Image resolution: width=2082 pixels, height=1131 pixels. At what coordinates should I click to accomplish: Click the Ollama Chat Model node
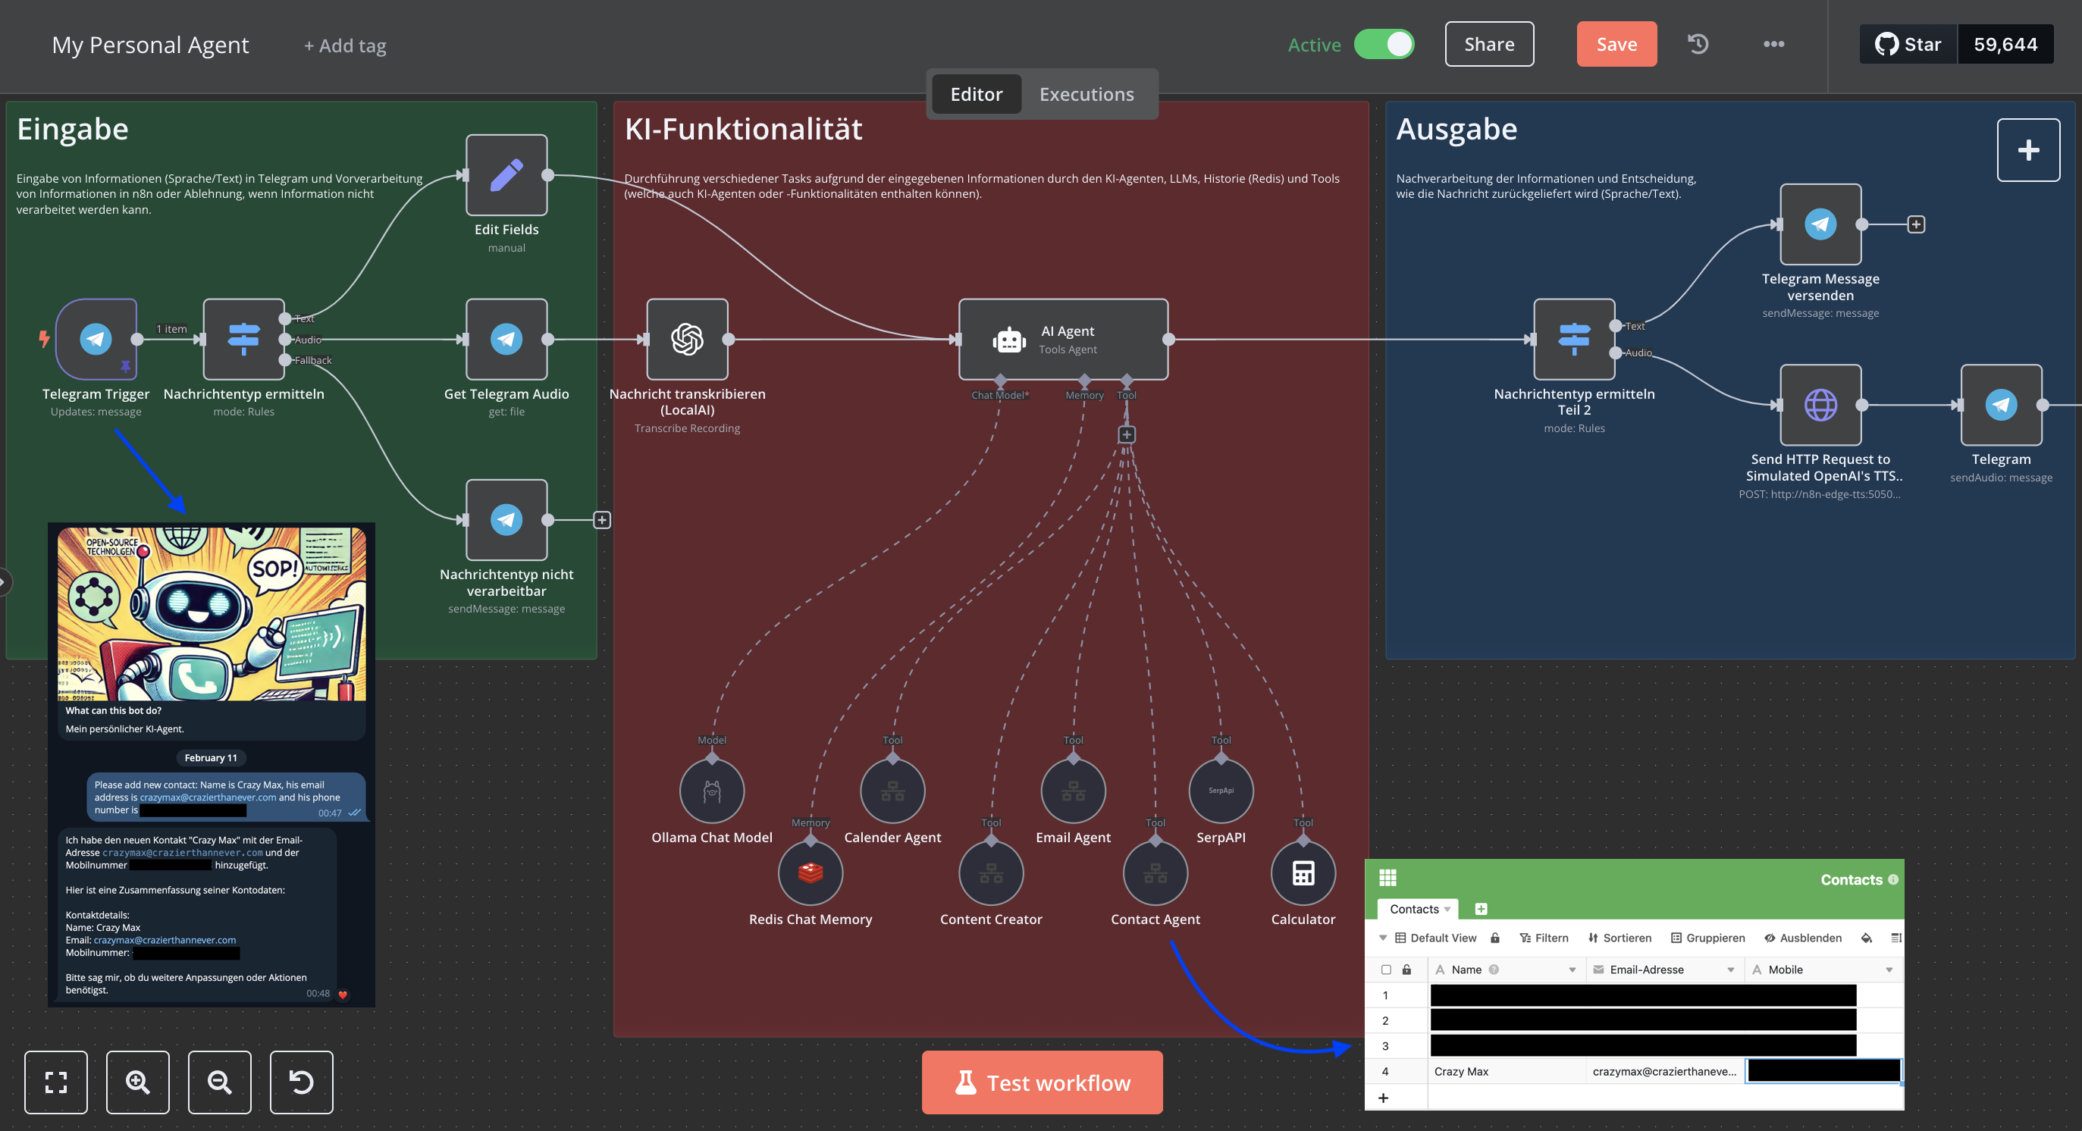coord(711,790)
